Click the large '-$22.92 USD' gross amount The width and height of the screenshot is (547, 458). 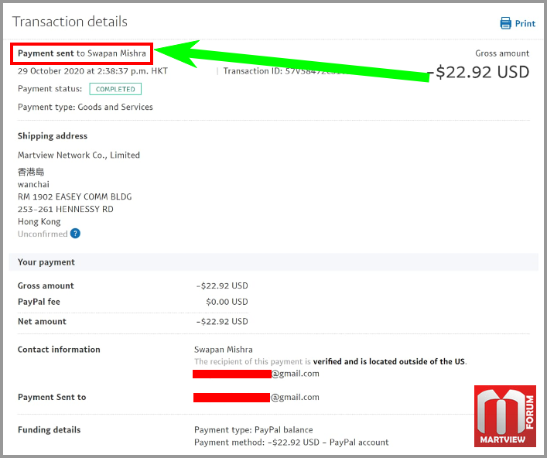pos(479,72)
